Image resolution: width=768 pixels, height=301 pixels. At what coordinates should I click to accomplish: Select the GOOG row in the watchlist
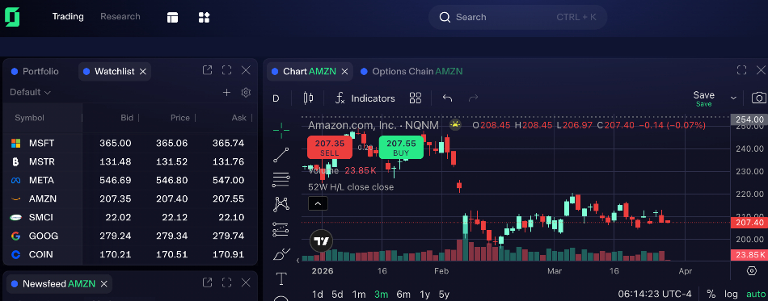[130, 236]
